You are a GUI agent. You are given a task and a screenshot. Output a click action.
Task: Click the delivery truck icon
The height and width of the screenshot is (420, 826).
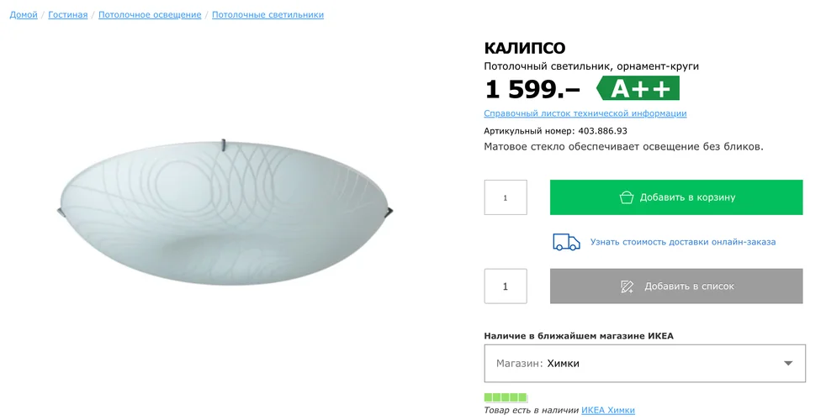(566, 242)
